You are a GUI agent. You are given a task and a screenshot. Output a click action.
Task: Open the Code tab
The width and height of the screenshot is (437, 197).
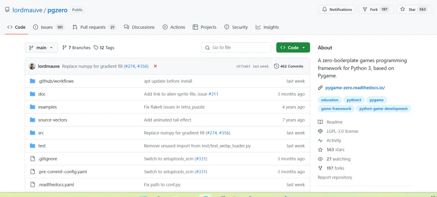pyautogui.click(x=17, y=27)
